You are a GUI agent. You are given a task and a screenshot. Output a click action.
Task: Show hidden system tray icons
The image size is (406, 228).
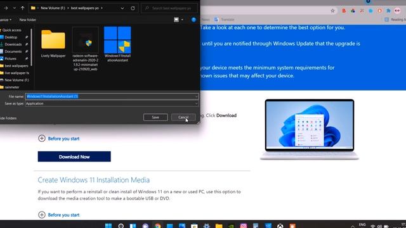pyautogui.click(x=353, y=226)
